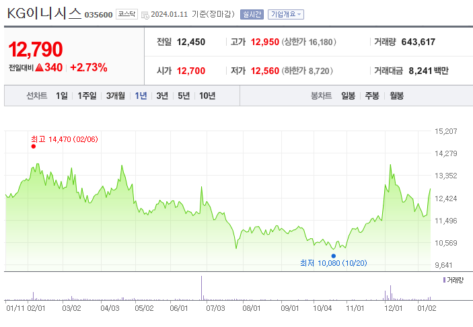473x327 pixels.
Task: Click the 15,207 y-axis label
Action: [446, 131]
